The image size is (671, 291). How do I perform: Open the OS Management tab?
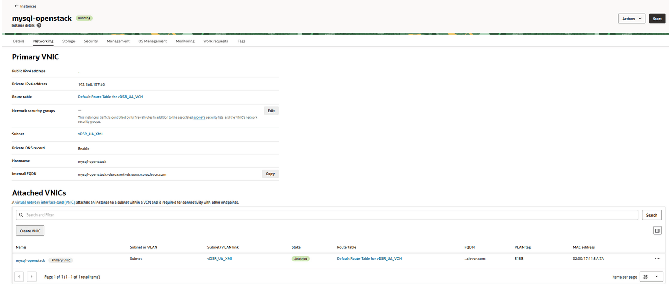152,41
